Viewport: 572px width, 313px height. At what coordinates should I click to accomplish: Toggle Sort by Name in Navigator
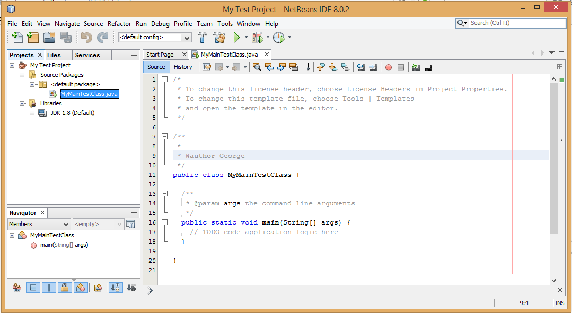(x=115, y=288)
